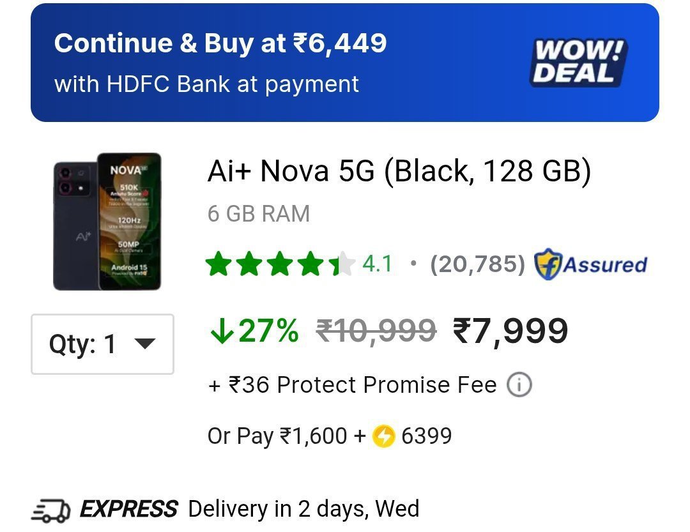Image resolution: width=690 pixels, height=532 pixels.
Task: Tap the WOW! DEAL badge
Action: point(579,63)
